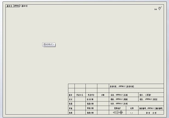Click the 设计 row label cell
The height and width of the screenshot is (118, 169).
point(71,99)
